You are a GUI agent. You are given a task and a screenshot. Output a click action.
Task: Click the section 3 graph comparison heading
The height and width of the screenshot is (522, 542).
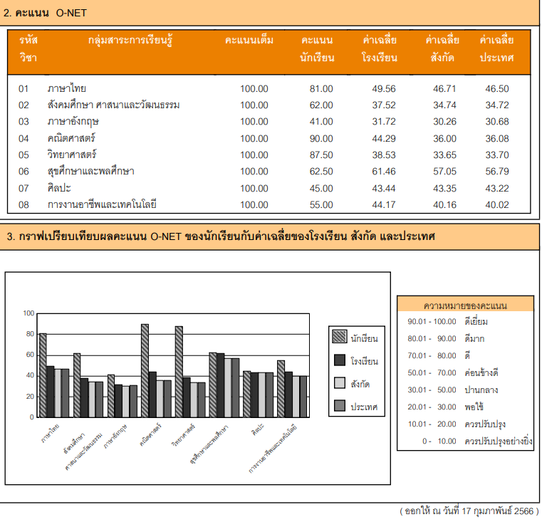[221, 236]
